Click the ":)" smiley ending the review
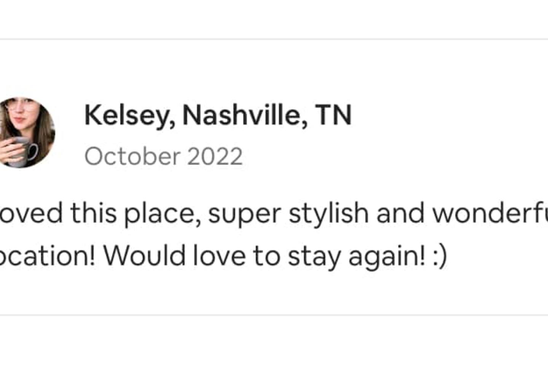Viewport: 548px width, 365px height. (x=440, y=257)
